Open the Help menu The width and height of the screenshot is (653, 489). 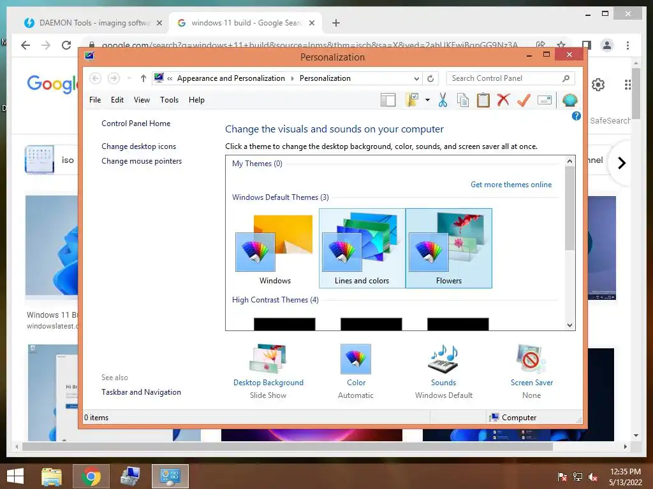point(196,100)
